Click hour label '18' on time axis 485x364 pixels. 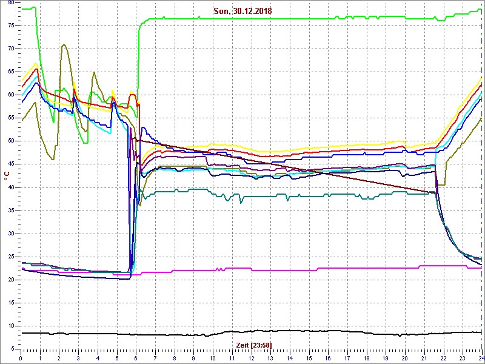coord(367,358)
